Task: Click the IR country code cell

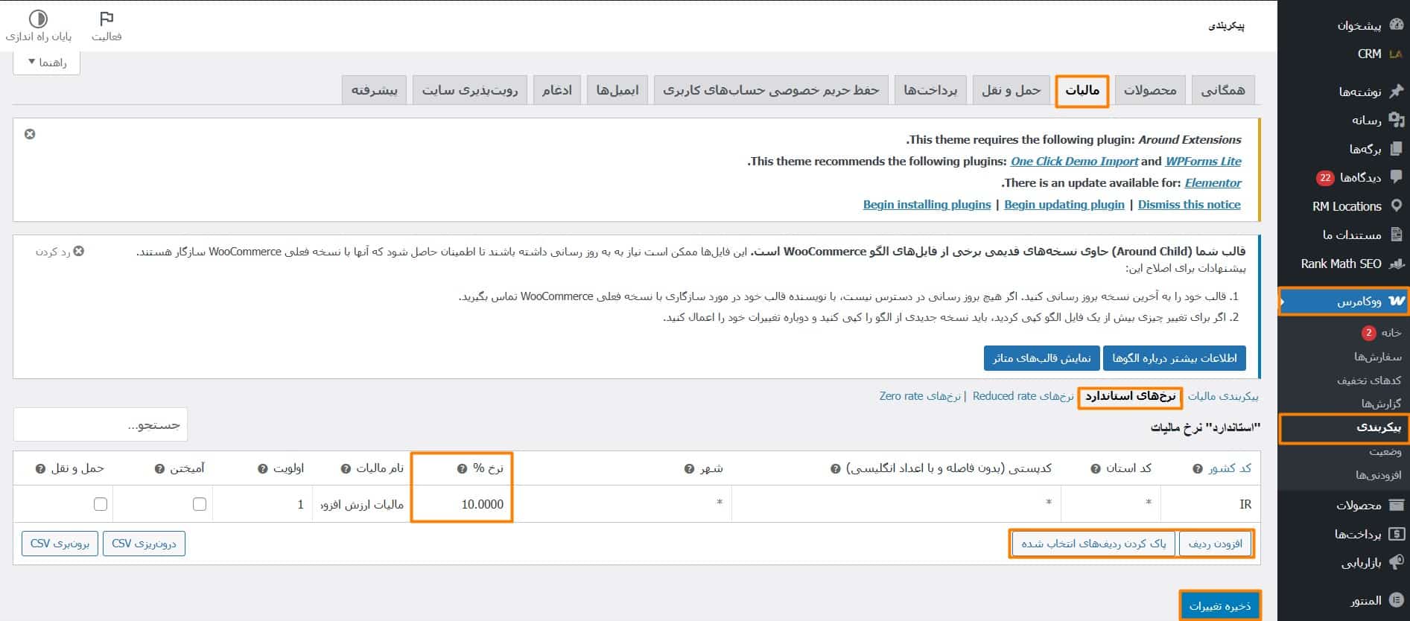Action: point(1210,504)
